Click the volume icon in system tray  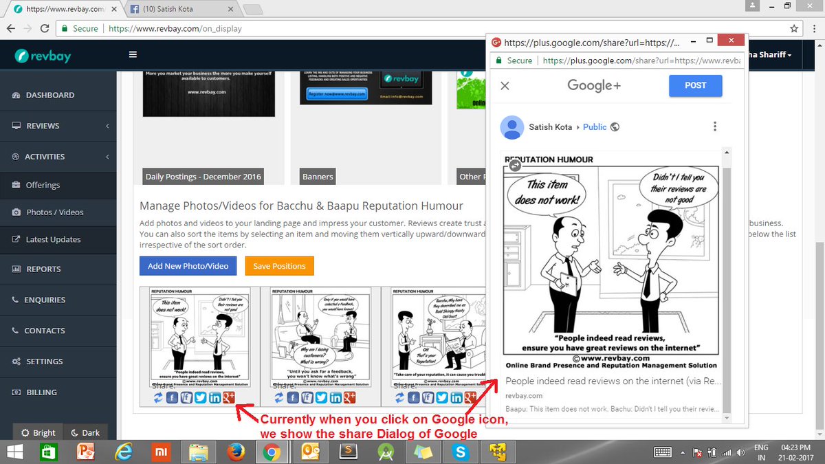741,452
